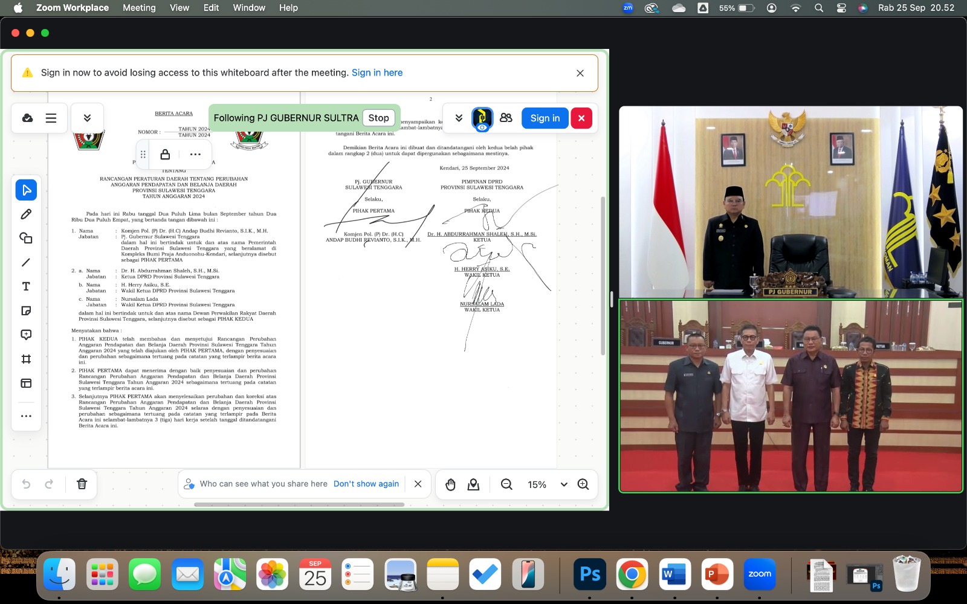This screenshot has width=967, height=604.
Task: Click the whiteboard vertical scrollbar
Action: click(603, 275)
